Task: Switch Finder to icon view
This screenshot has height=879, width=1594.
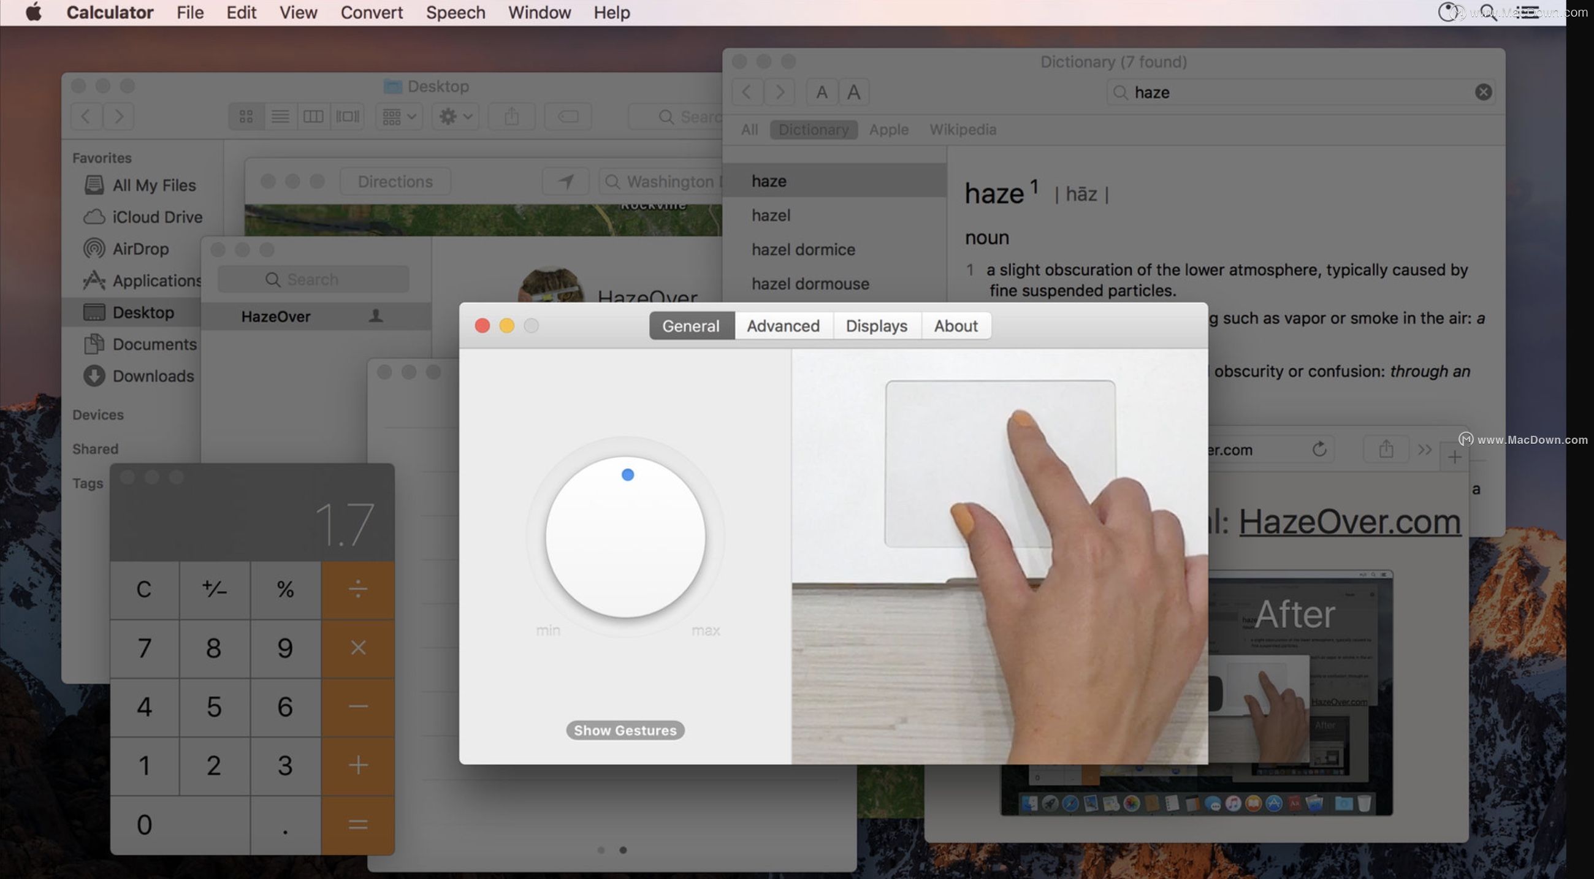Action: point(246,116)
